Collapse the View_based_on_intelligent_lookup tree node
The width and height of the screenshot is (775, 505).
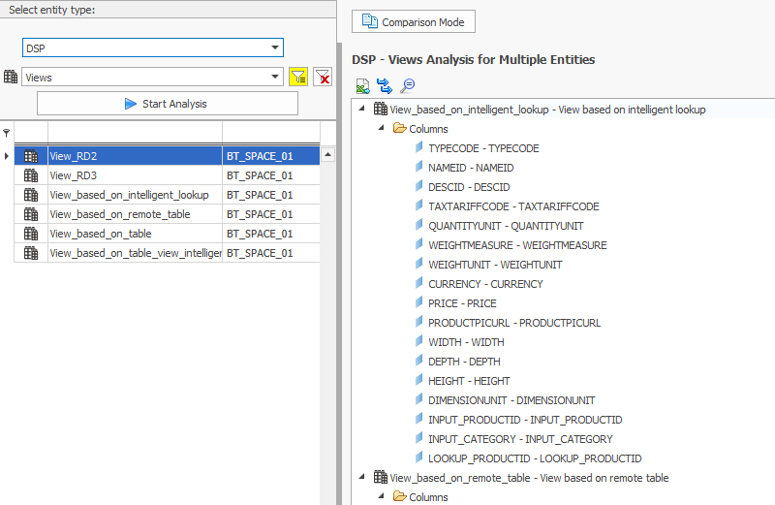[x=362, y=109]
